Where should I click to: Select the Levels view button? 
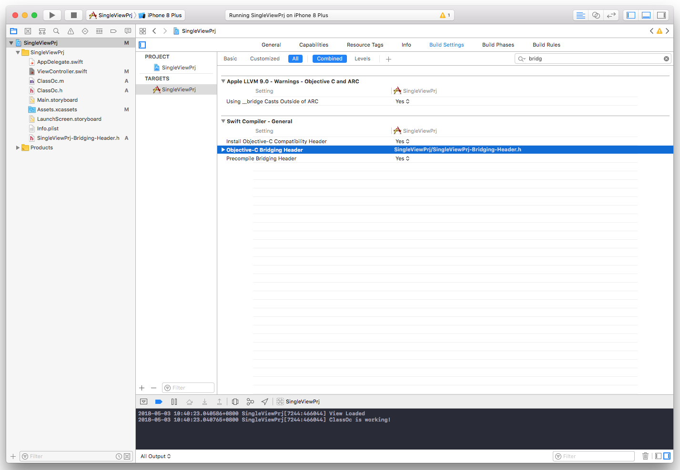coord(362,59)
